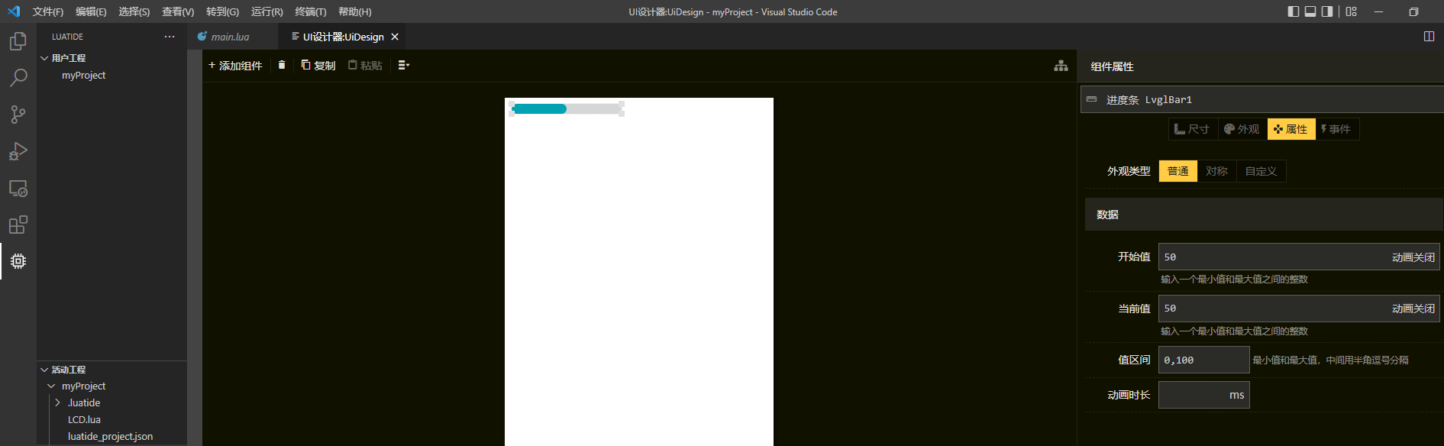Select the 属性 property tab
Screen dimensions: 1444x446
click(x=1291, y=129)
